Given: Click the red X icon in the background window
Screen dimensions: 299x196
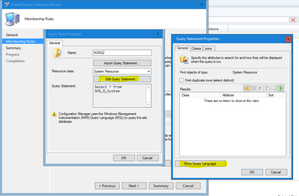Looking at the screenshot, I should coord(293,19).
